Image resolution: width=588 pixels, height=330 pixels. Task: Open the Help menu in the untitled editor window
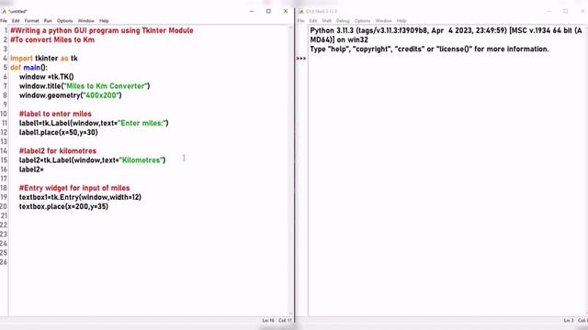click(x=104, y=21)
